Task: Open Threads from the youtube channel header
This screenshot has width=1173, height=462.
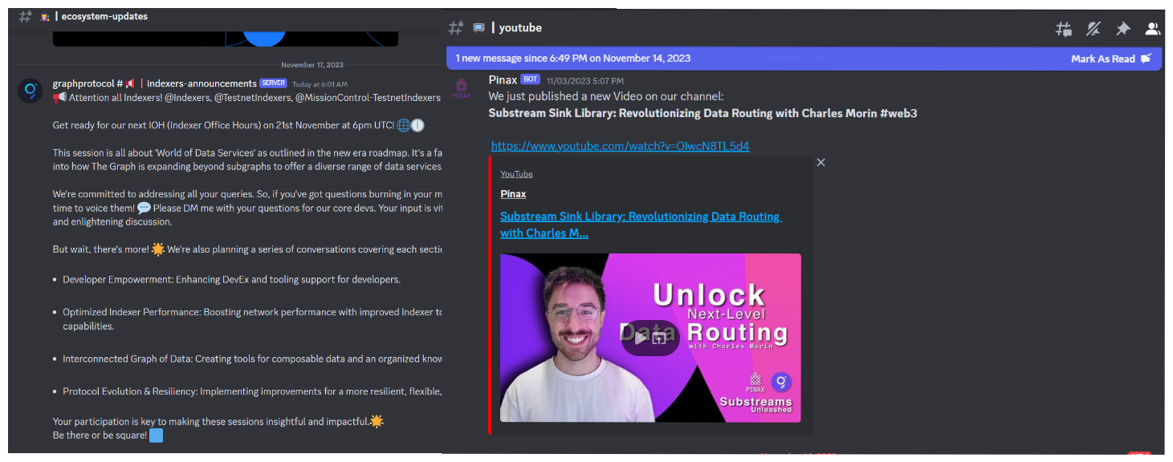Action: coord(1064,29)
